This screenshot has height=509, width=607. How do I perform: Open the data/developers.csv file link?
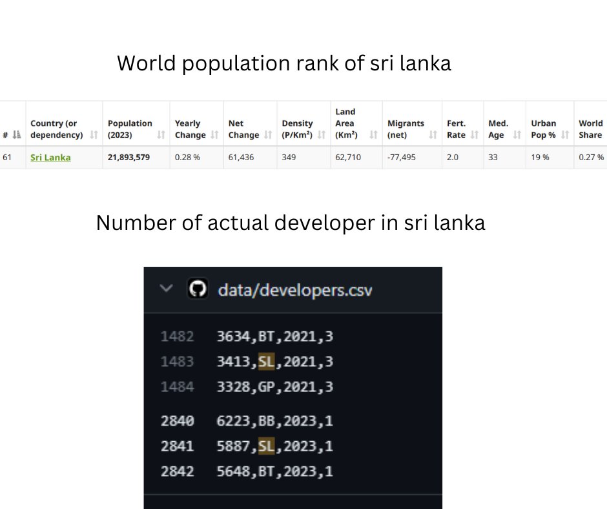294,289
